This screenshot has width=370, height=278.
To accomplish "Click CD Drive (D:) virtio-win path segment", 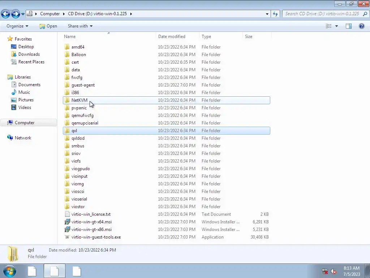I will (x=97, y=14).
